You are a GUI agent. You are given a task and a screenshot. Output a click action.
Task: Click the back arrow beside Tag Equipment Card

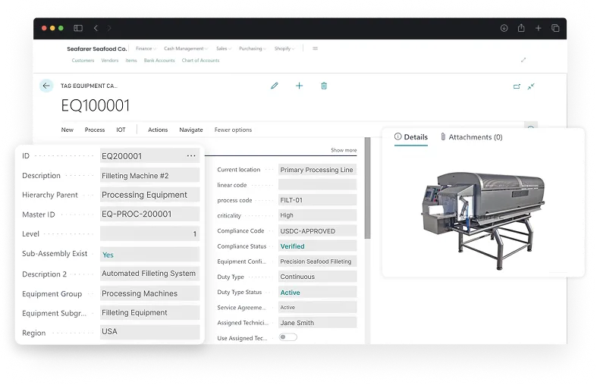(46, 86)
